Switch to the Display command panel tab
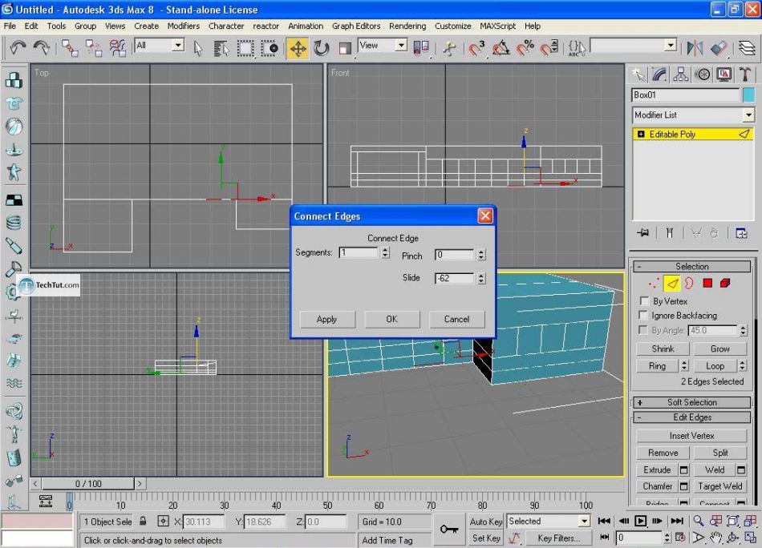 [x=723, y=75]
